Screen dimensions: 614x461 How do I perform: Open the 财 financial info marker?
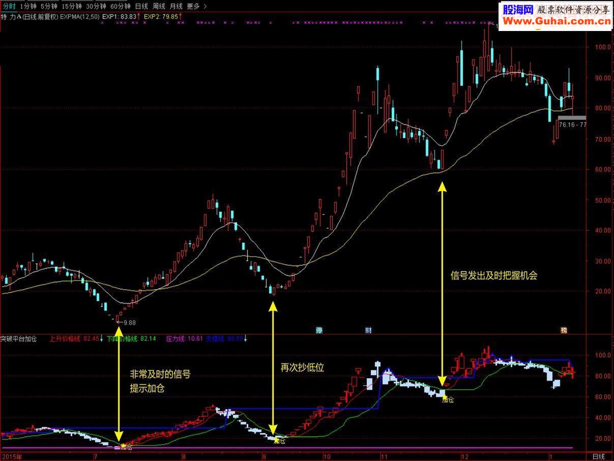[x=368, y=330]
